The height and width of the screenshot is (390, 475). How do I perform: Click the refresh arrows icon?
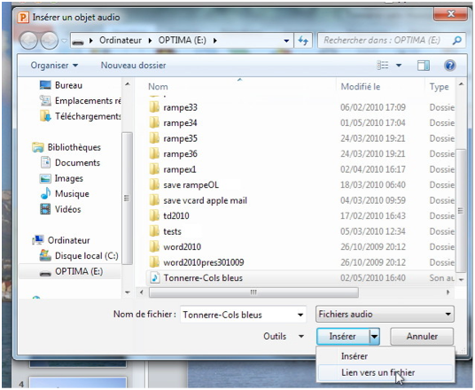(x=303, y=40)
